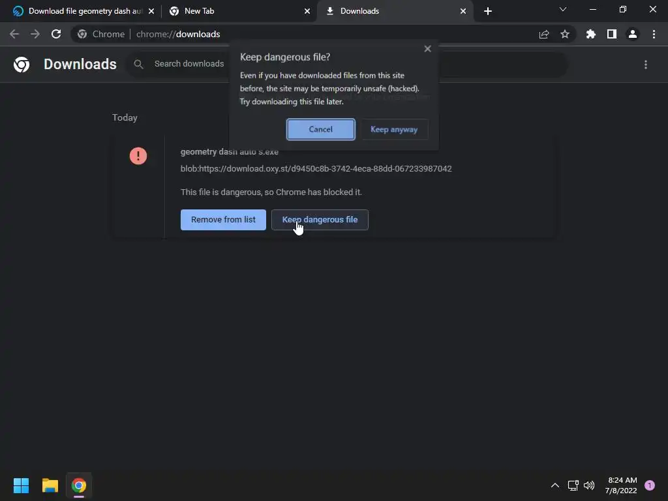The width and height of the screenshot is (668, 501).
Task: Click Cancel in the dialog
Action: click(x=321, y=130)
